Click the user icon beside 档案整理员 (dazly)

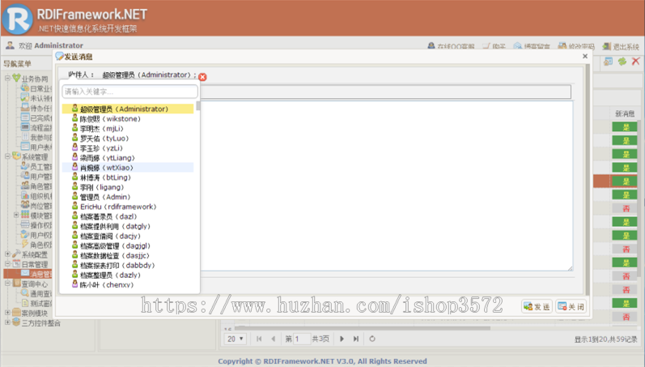coord(75,275)
